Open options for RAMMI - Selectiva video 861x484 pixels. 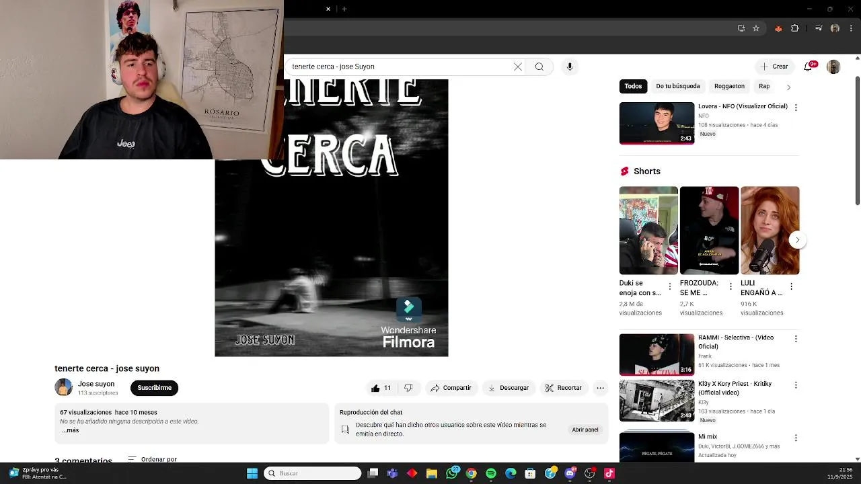(x=796, y=339)
